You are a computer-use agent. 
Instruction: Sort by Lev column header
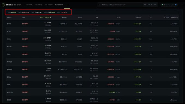[x=151, y=17]
